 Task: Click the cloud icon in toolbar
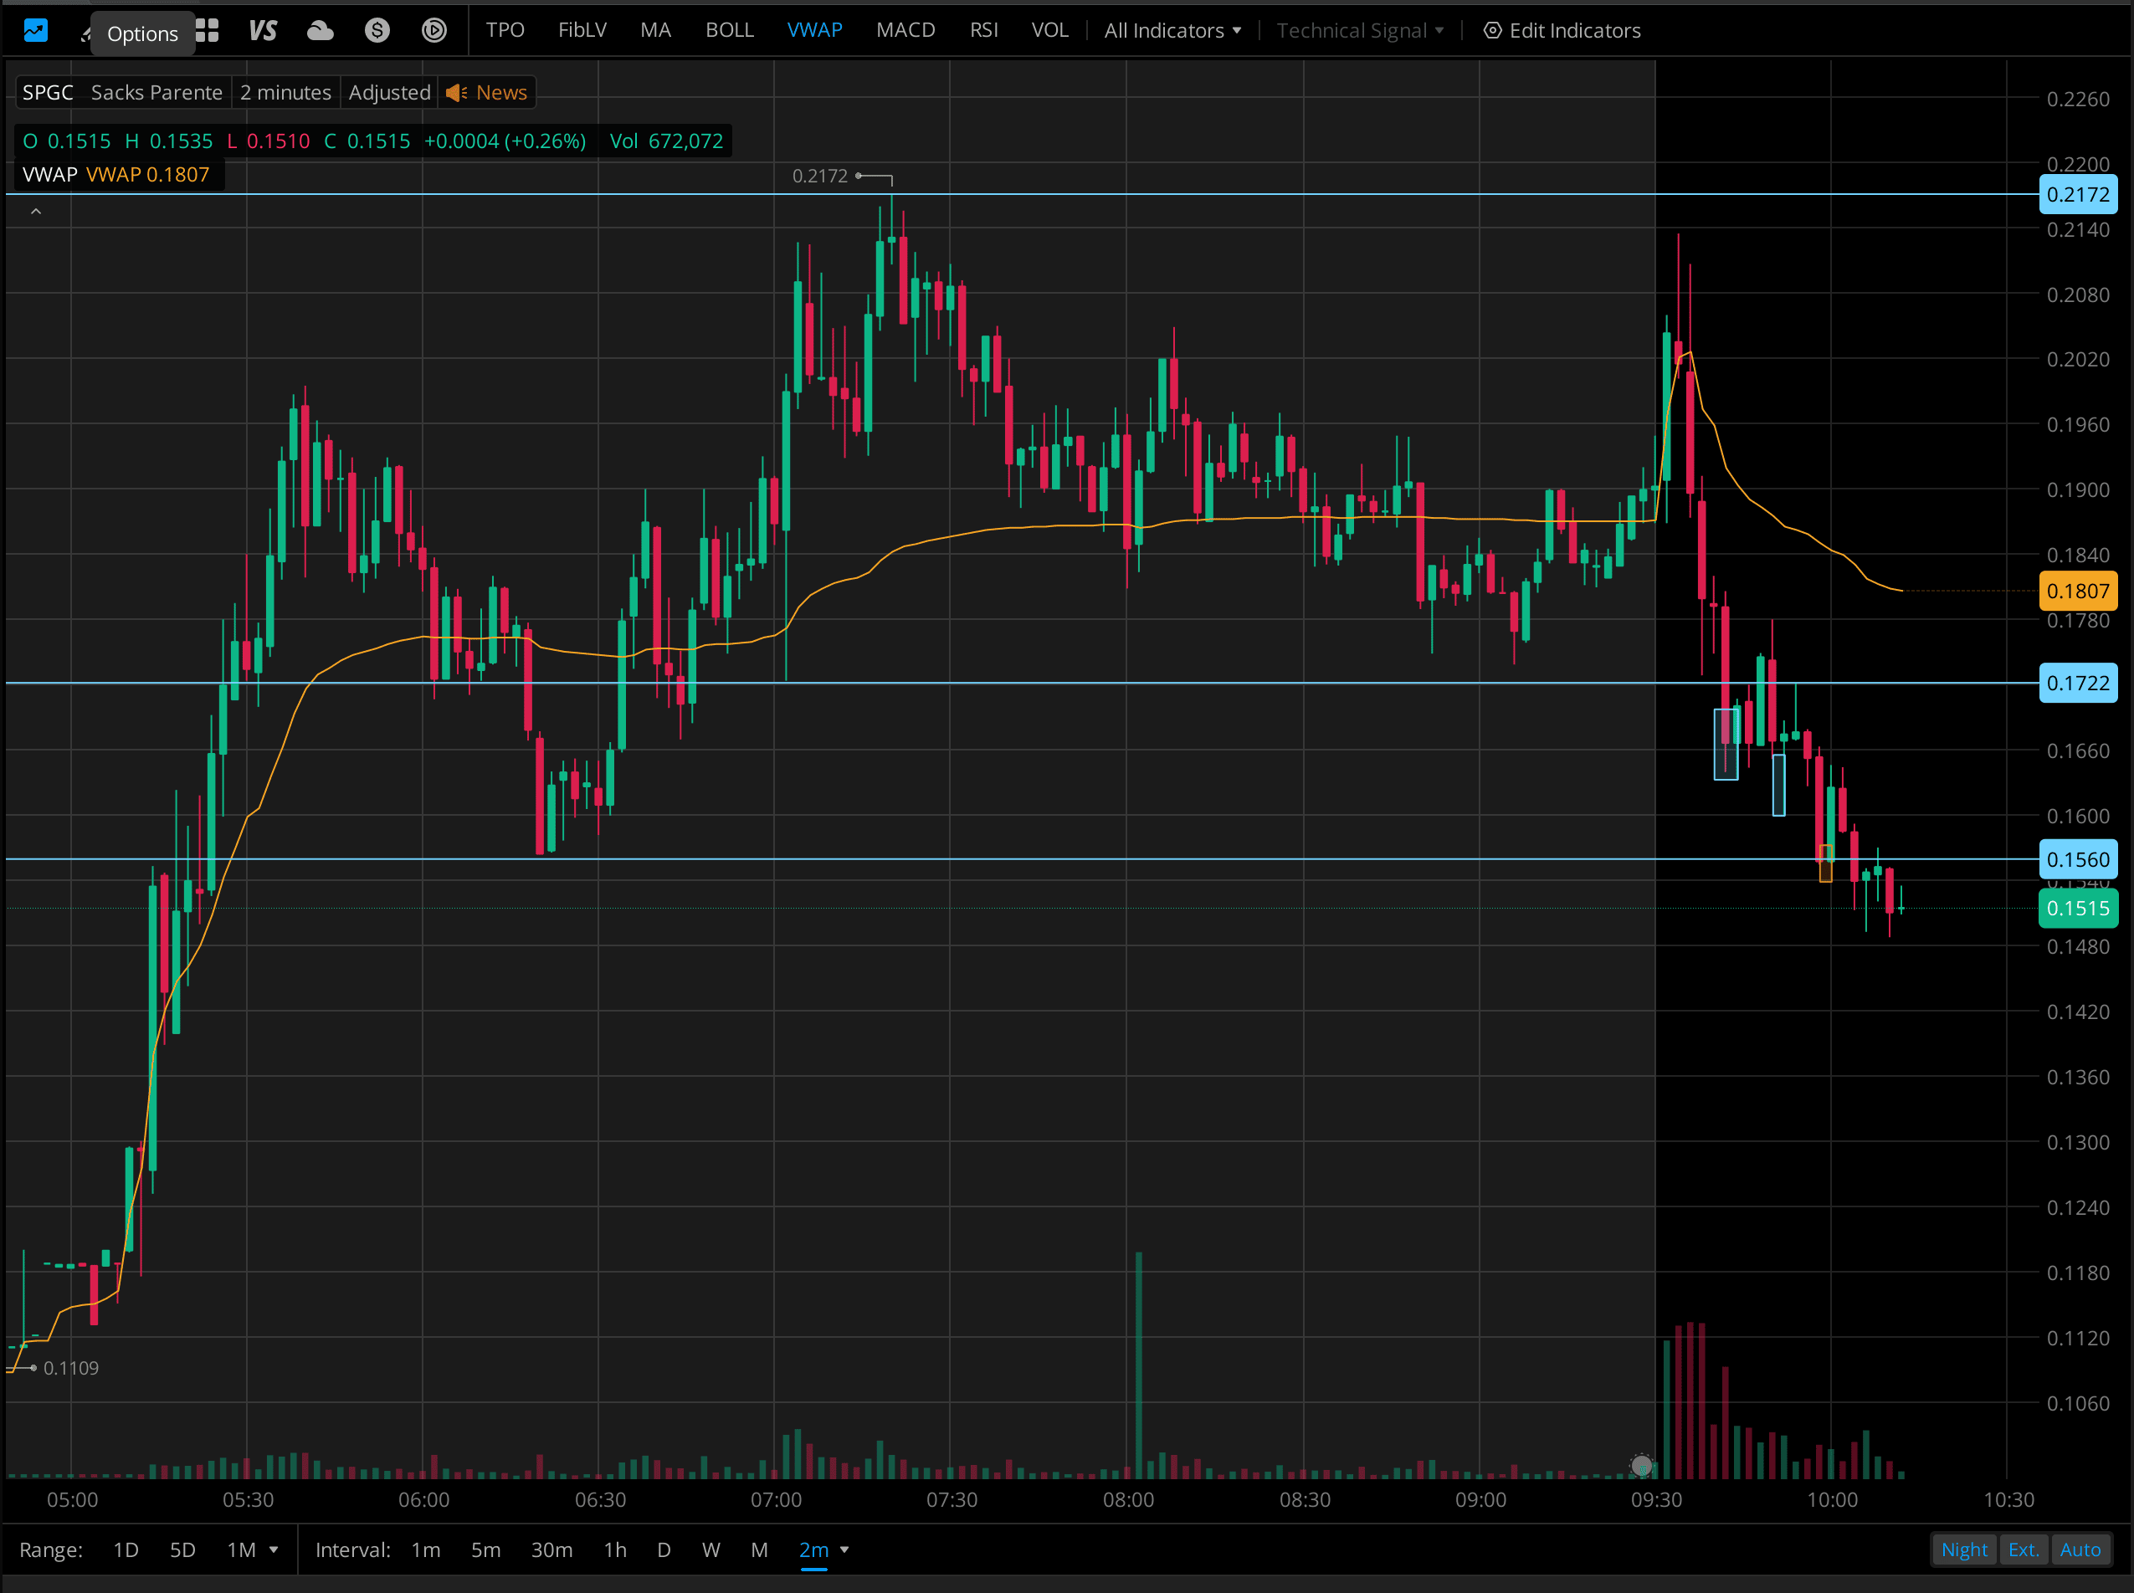[321, 31]
